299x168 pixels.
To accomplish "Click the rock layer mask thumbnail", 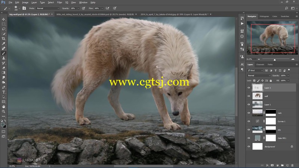I will [271, 113].
